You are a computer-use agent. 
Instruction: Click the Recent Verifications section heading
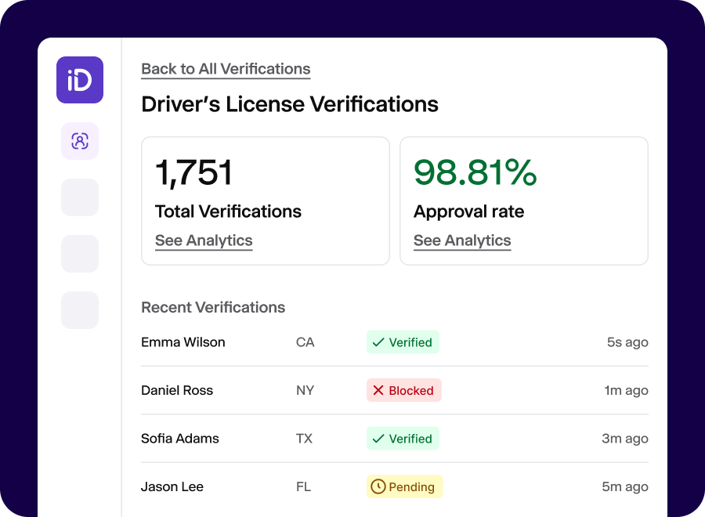tap(213, 307)
